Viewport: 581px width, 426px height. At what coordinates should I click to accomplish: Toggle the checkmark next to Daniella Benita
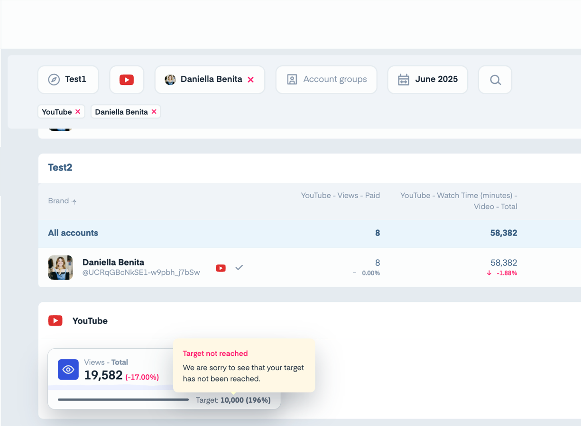pyautogui.click(x=239, y=267)
